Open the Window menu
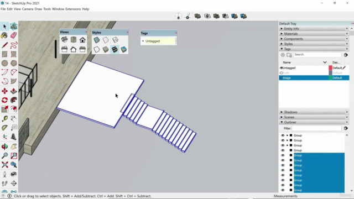The image size is (354, 199). click(x=58, y=9)
